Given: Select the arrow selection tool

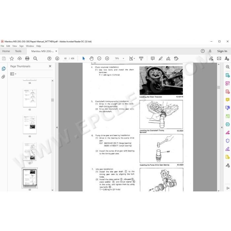Looking at the screenshot, I should click(83, 58).
